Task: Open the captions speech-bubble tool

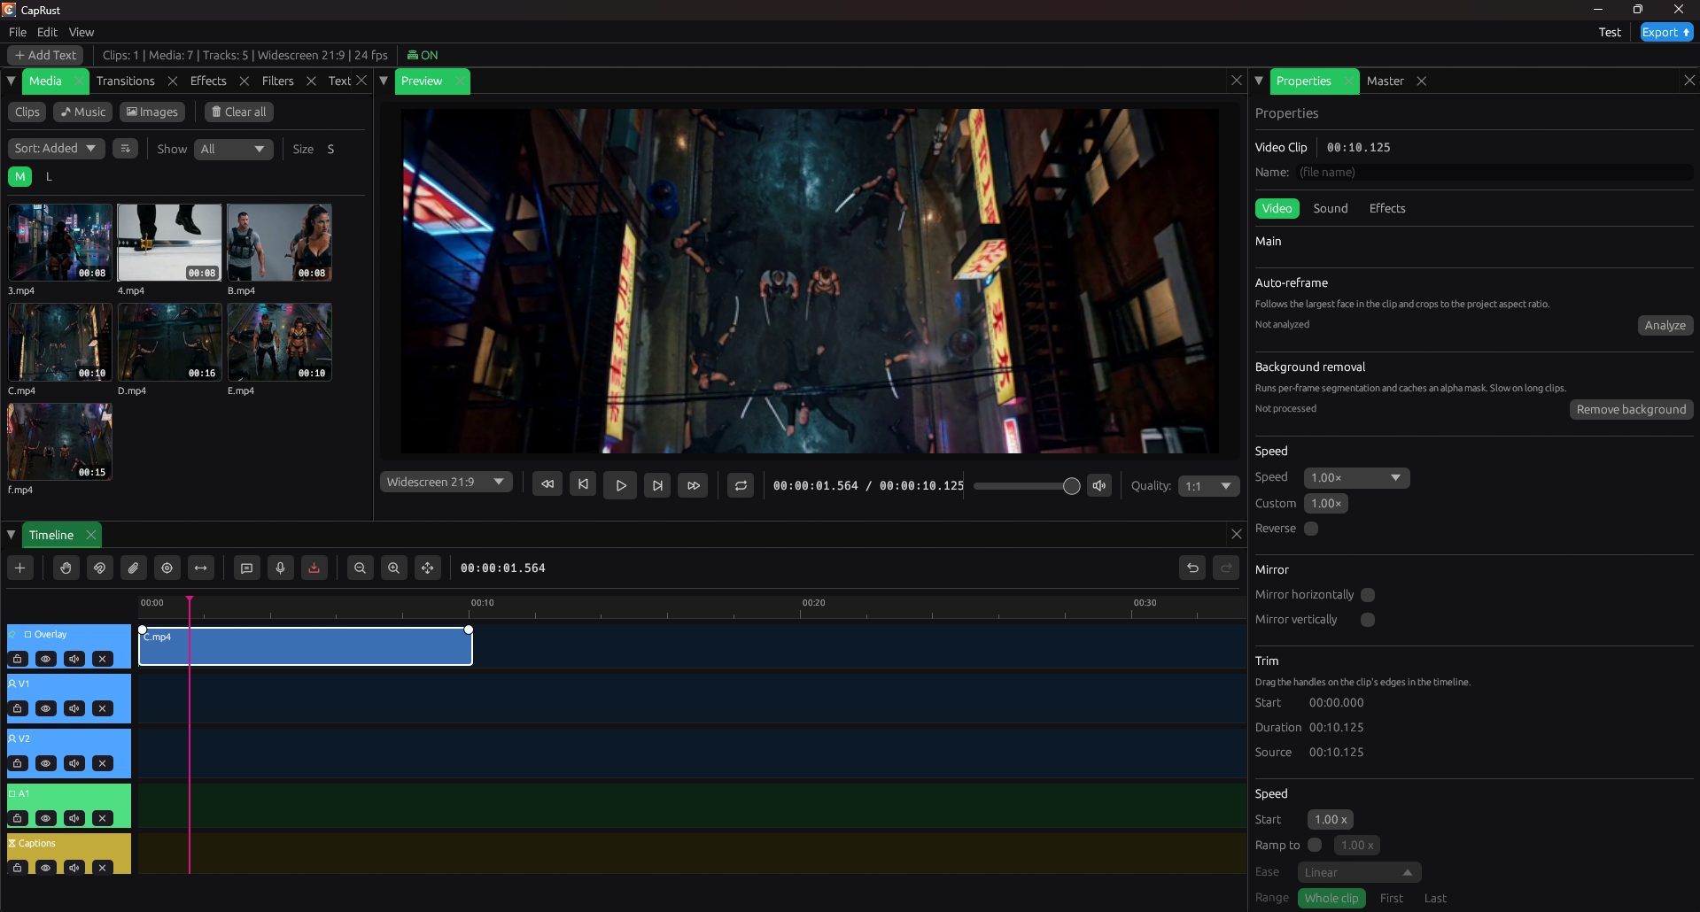Action: point(246,568)
